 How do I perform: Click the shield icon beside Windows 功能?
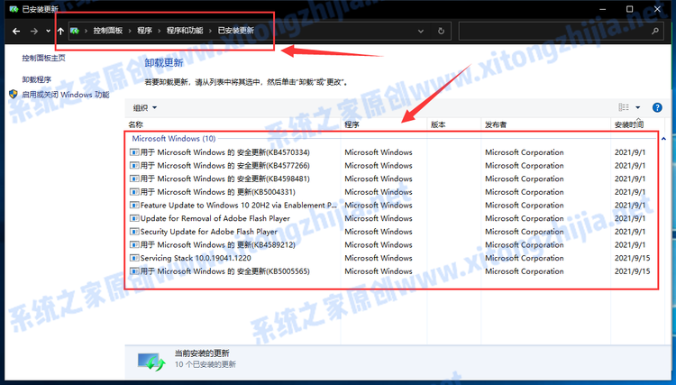coord(14,94)
